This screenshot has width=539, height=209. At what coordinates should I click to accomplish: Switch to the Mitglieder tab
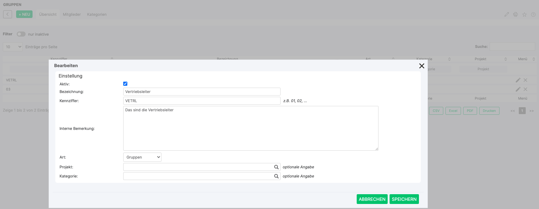click(x=72, y=15)
